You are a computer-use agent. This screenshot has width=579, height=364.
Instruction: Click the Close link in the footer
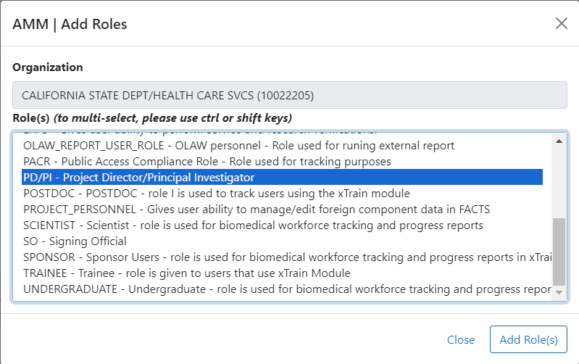[461, 339]
